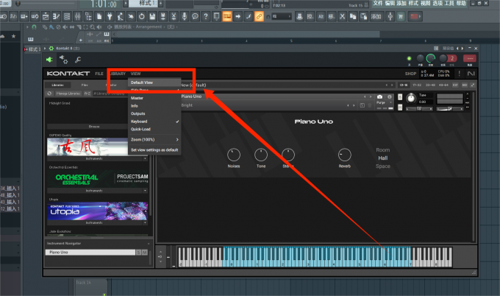Adjust the Tone knob on Piano Uno
The image size is (500, 296).
(x=261, y=155)
